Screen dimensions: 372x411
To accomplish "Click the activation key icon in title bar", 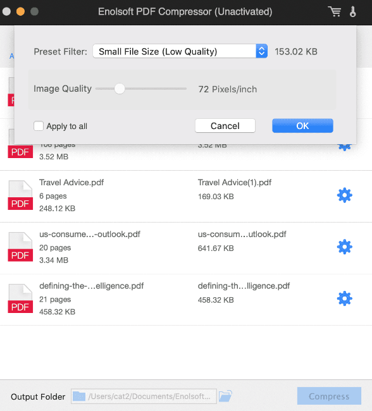I will point(353,11).
